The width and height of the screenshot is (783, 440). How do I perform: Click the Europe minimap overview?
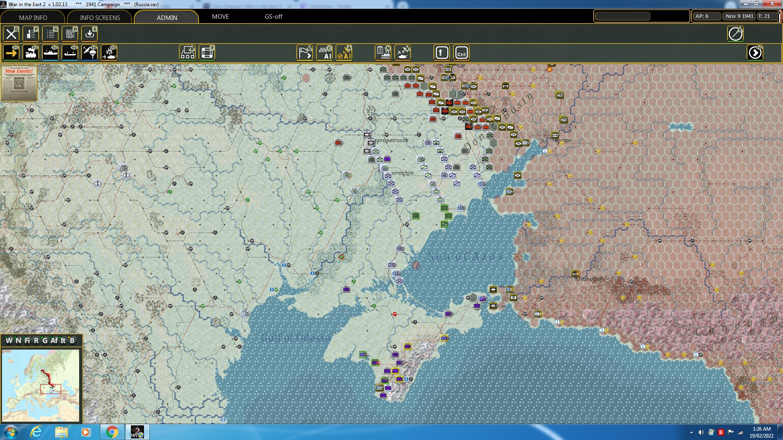(x=40, y=385)
